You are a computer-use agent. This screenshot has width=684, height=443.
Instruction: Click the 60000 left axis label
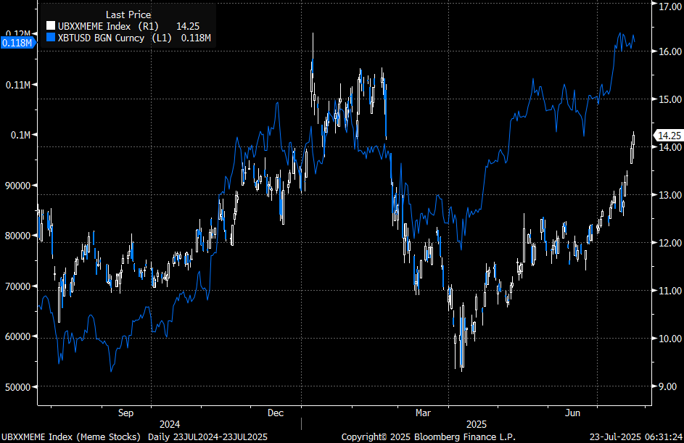coord(17,337)
